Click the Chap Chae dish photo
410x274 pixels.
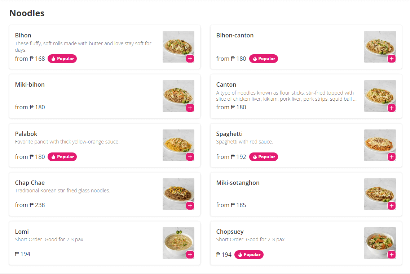coord(178,194)
